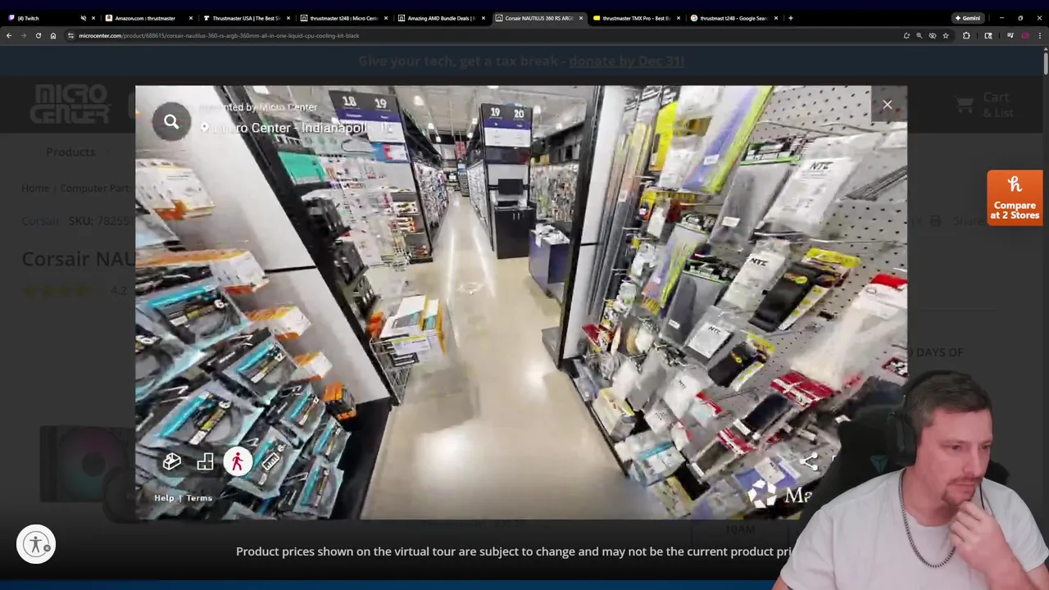The height and width of the screenshot is (590, 1049).
Task: Click the Micro Center logo
Action: coord(70,104)
